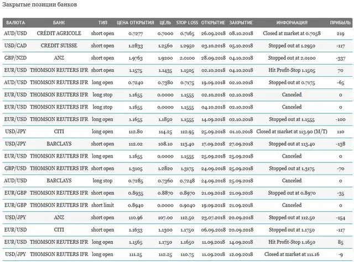Viewport: 354px width, 262px height.
Task: Select the GBP/NZD currency cell
Action: pos(15,58)
